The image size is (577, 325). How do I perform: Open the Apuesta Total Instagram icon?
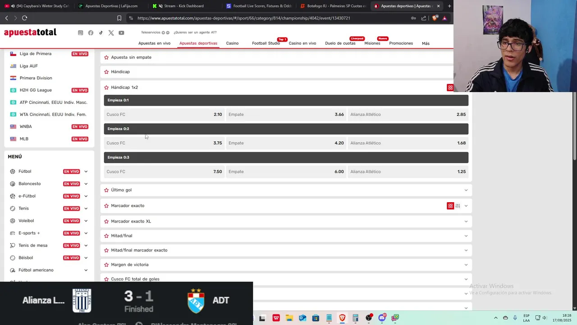point(80,32)
